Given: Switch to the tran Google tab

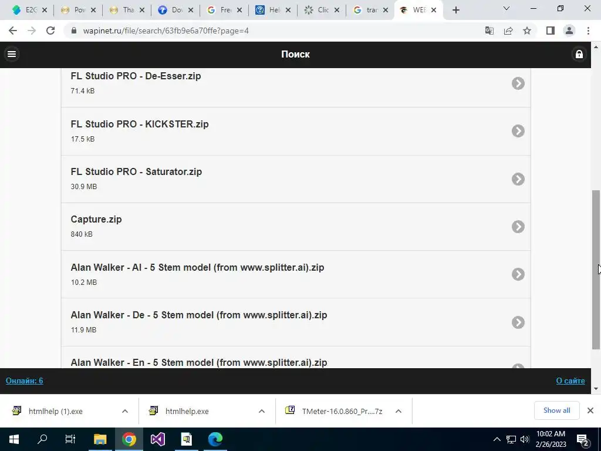Looking at the screenshot, I should (x=365, y=11).
